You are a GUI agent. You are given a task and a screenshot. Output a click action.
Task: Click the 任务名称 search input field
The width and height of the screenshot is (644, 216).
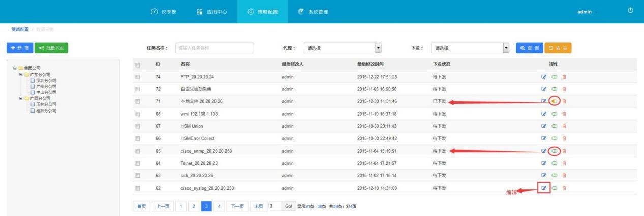point(214,48)
